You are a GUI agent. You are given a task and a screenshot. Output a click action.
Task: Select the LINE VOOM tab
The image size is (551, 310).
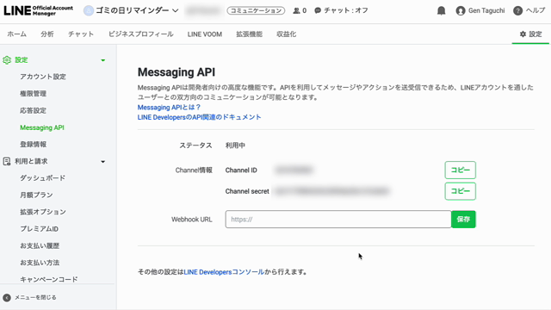(x=205, y=34)
